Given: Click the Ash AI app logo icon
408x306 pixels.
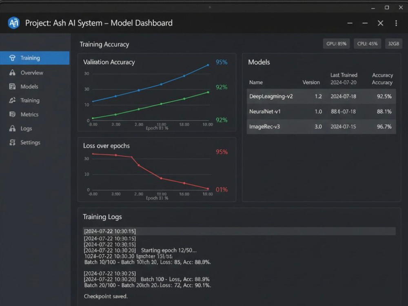Looking at the screenshot, I should click(14, 23).
